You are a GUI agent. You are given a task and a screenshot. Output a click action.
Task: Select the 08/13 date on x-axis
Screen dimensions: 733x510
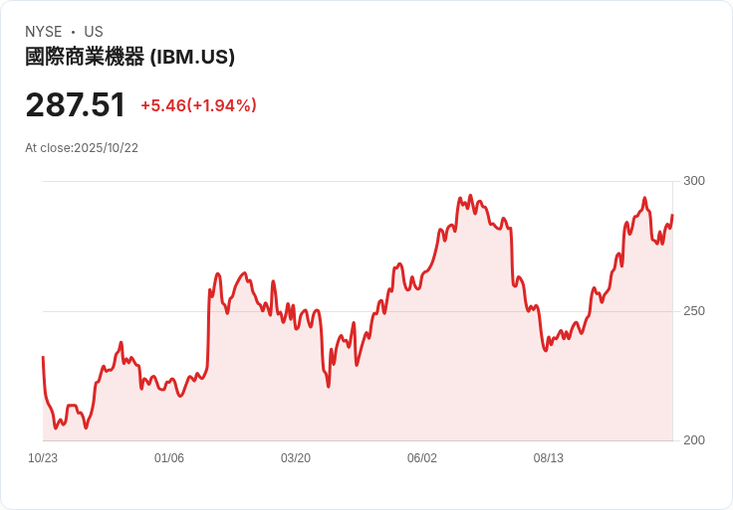pyautogui.click(x=549, y=458)
